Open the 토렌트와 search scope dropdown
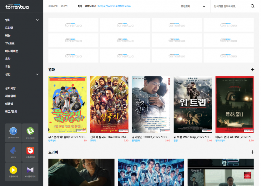The width and height of the screenshot is (261, 186). (x=193, y=6)
